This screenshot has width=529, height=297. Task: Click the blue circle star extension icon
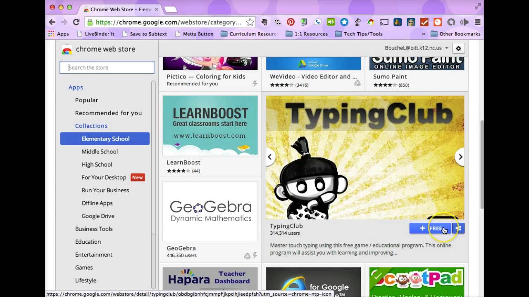pos(344,22)
